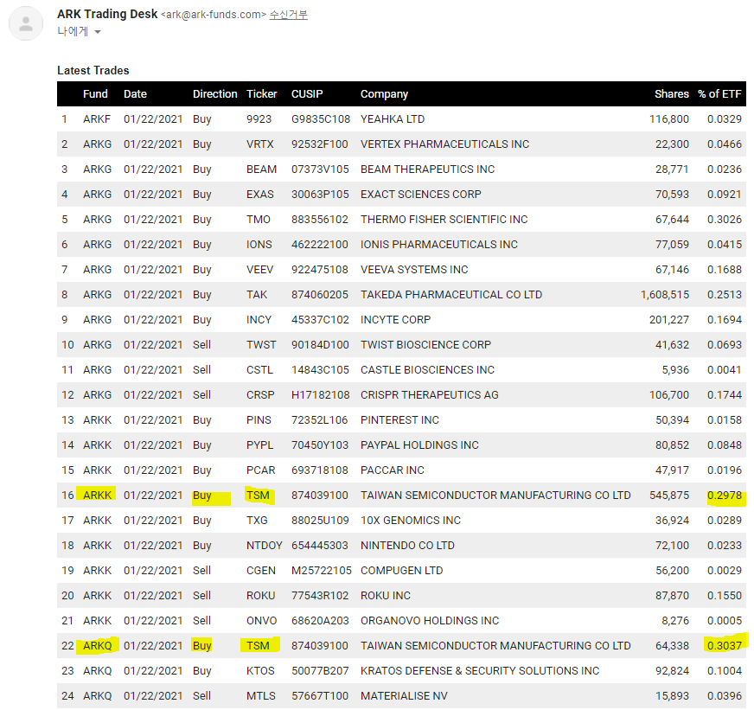Select MATERIALISE NV cell
Screen dimensions: 754x710
pos(404,696)
